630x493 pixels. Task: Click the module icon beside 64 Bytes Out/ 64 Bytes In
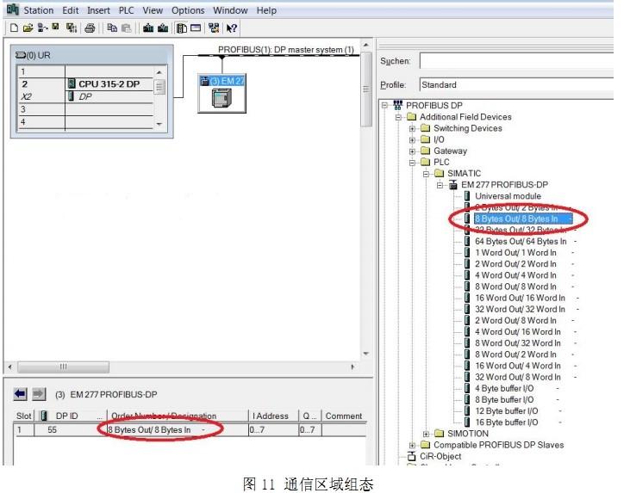pyautogui.click(x=467, y=241)
